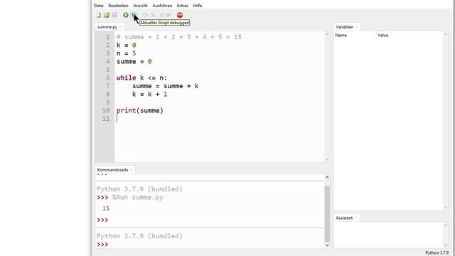Create a new file with the toolbar icon
455x256 pixels.
click(x=99, y=15)
